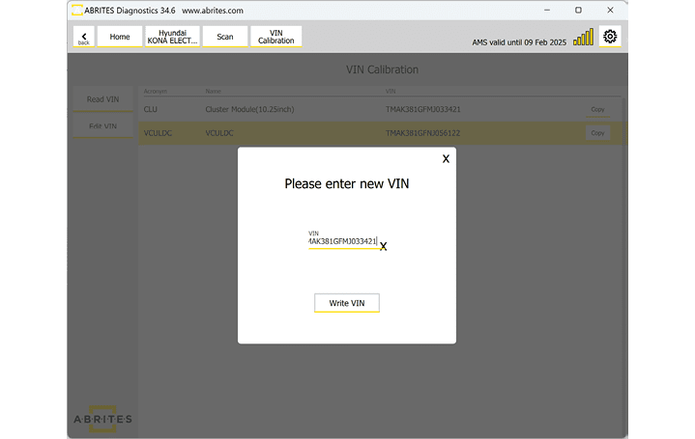Click the back arrow button
Viewport: 695px width, 439px height.
point(84,37)
